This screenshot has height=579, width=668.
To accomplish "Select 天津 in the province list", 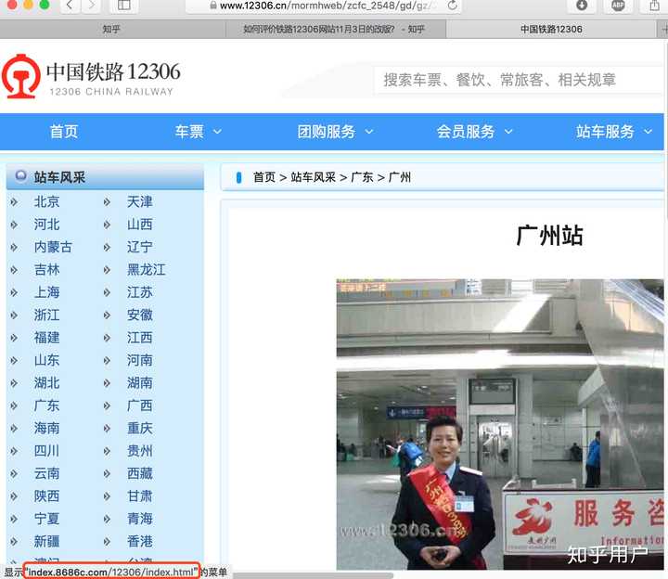I will point(140,202).
